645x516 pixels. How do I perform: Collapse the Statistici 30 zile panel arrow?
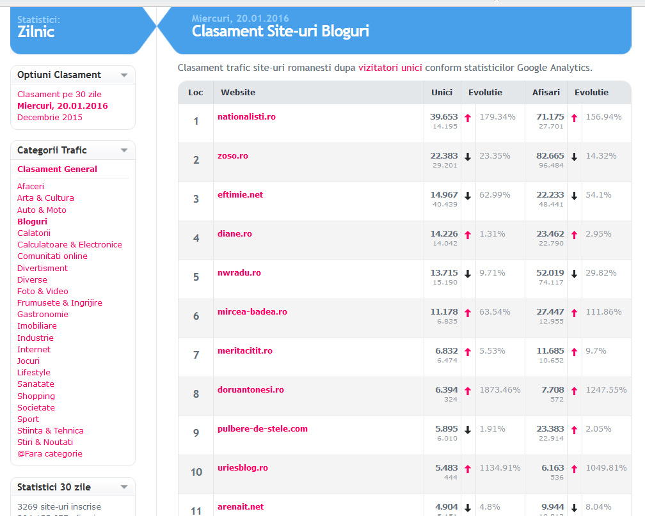point(124,487)
